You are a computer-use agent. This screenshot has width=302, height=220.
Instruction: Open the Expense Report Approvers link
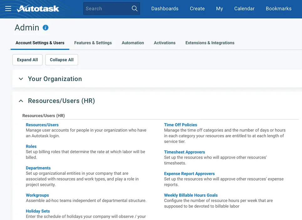coord(189,174)
